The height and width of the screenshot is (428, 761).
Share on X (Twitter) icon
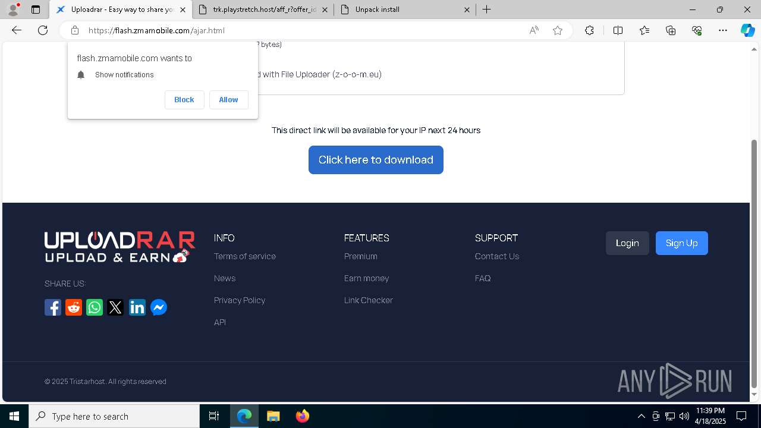point(116,307)
